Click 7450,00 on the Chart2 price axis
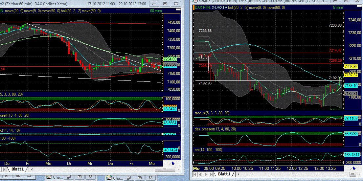Screen dimensions: 363x181 coord(174,22)
